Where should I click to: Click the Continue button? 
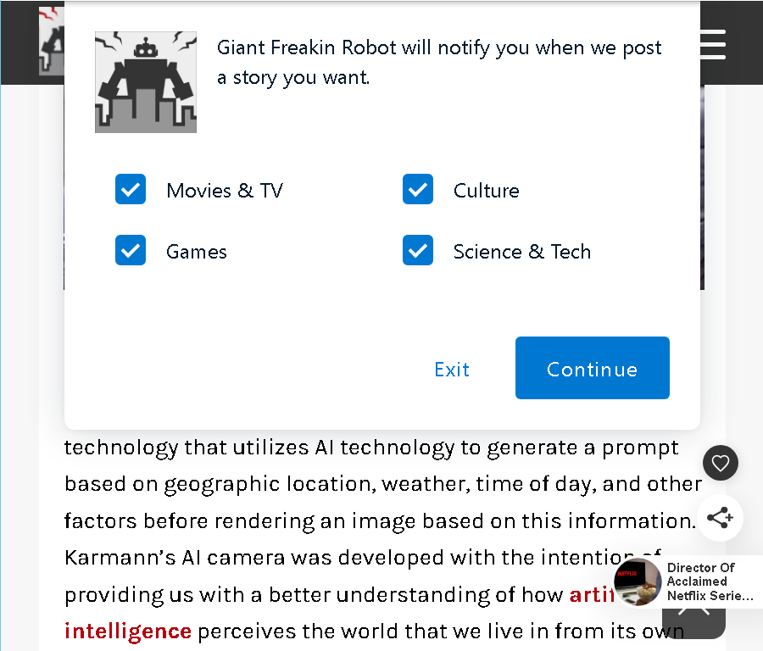click(x=593, y=368)
